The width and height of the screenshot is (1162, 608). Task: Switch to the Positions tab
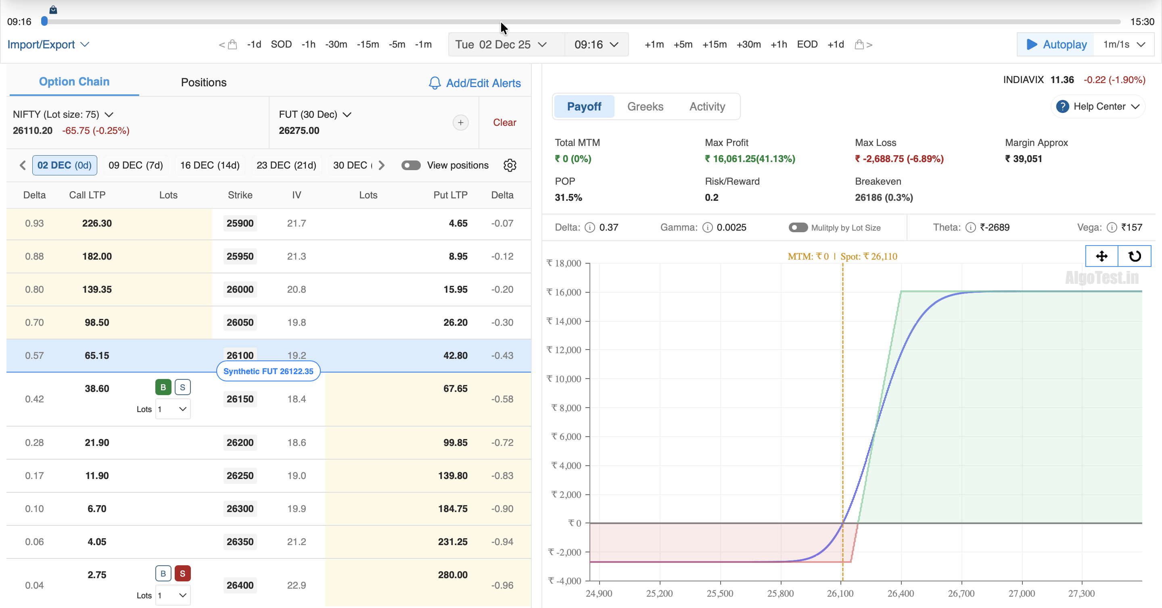click(x=203, y=83)
